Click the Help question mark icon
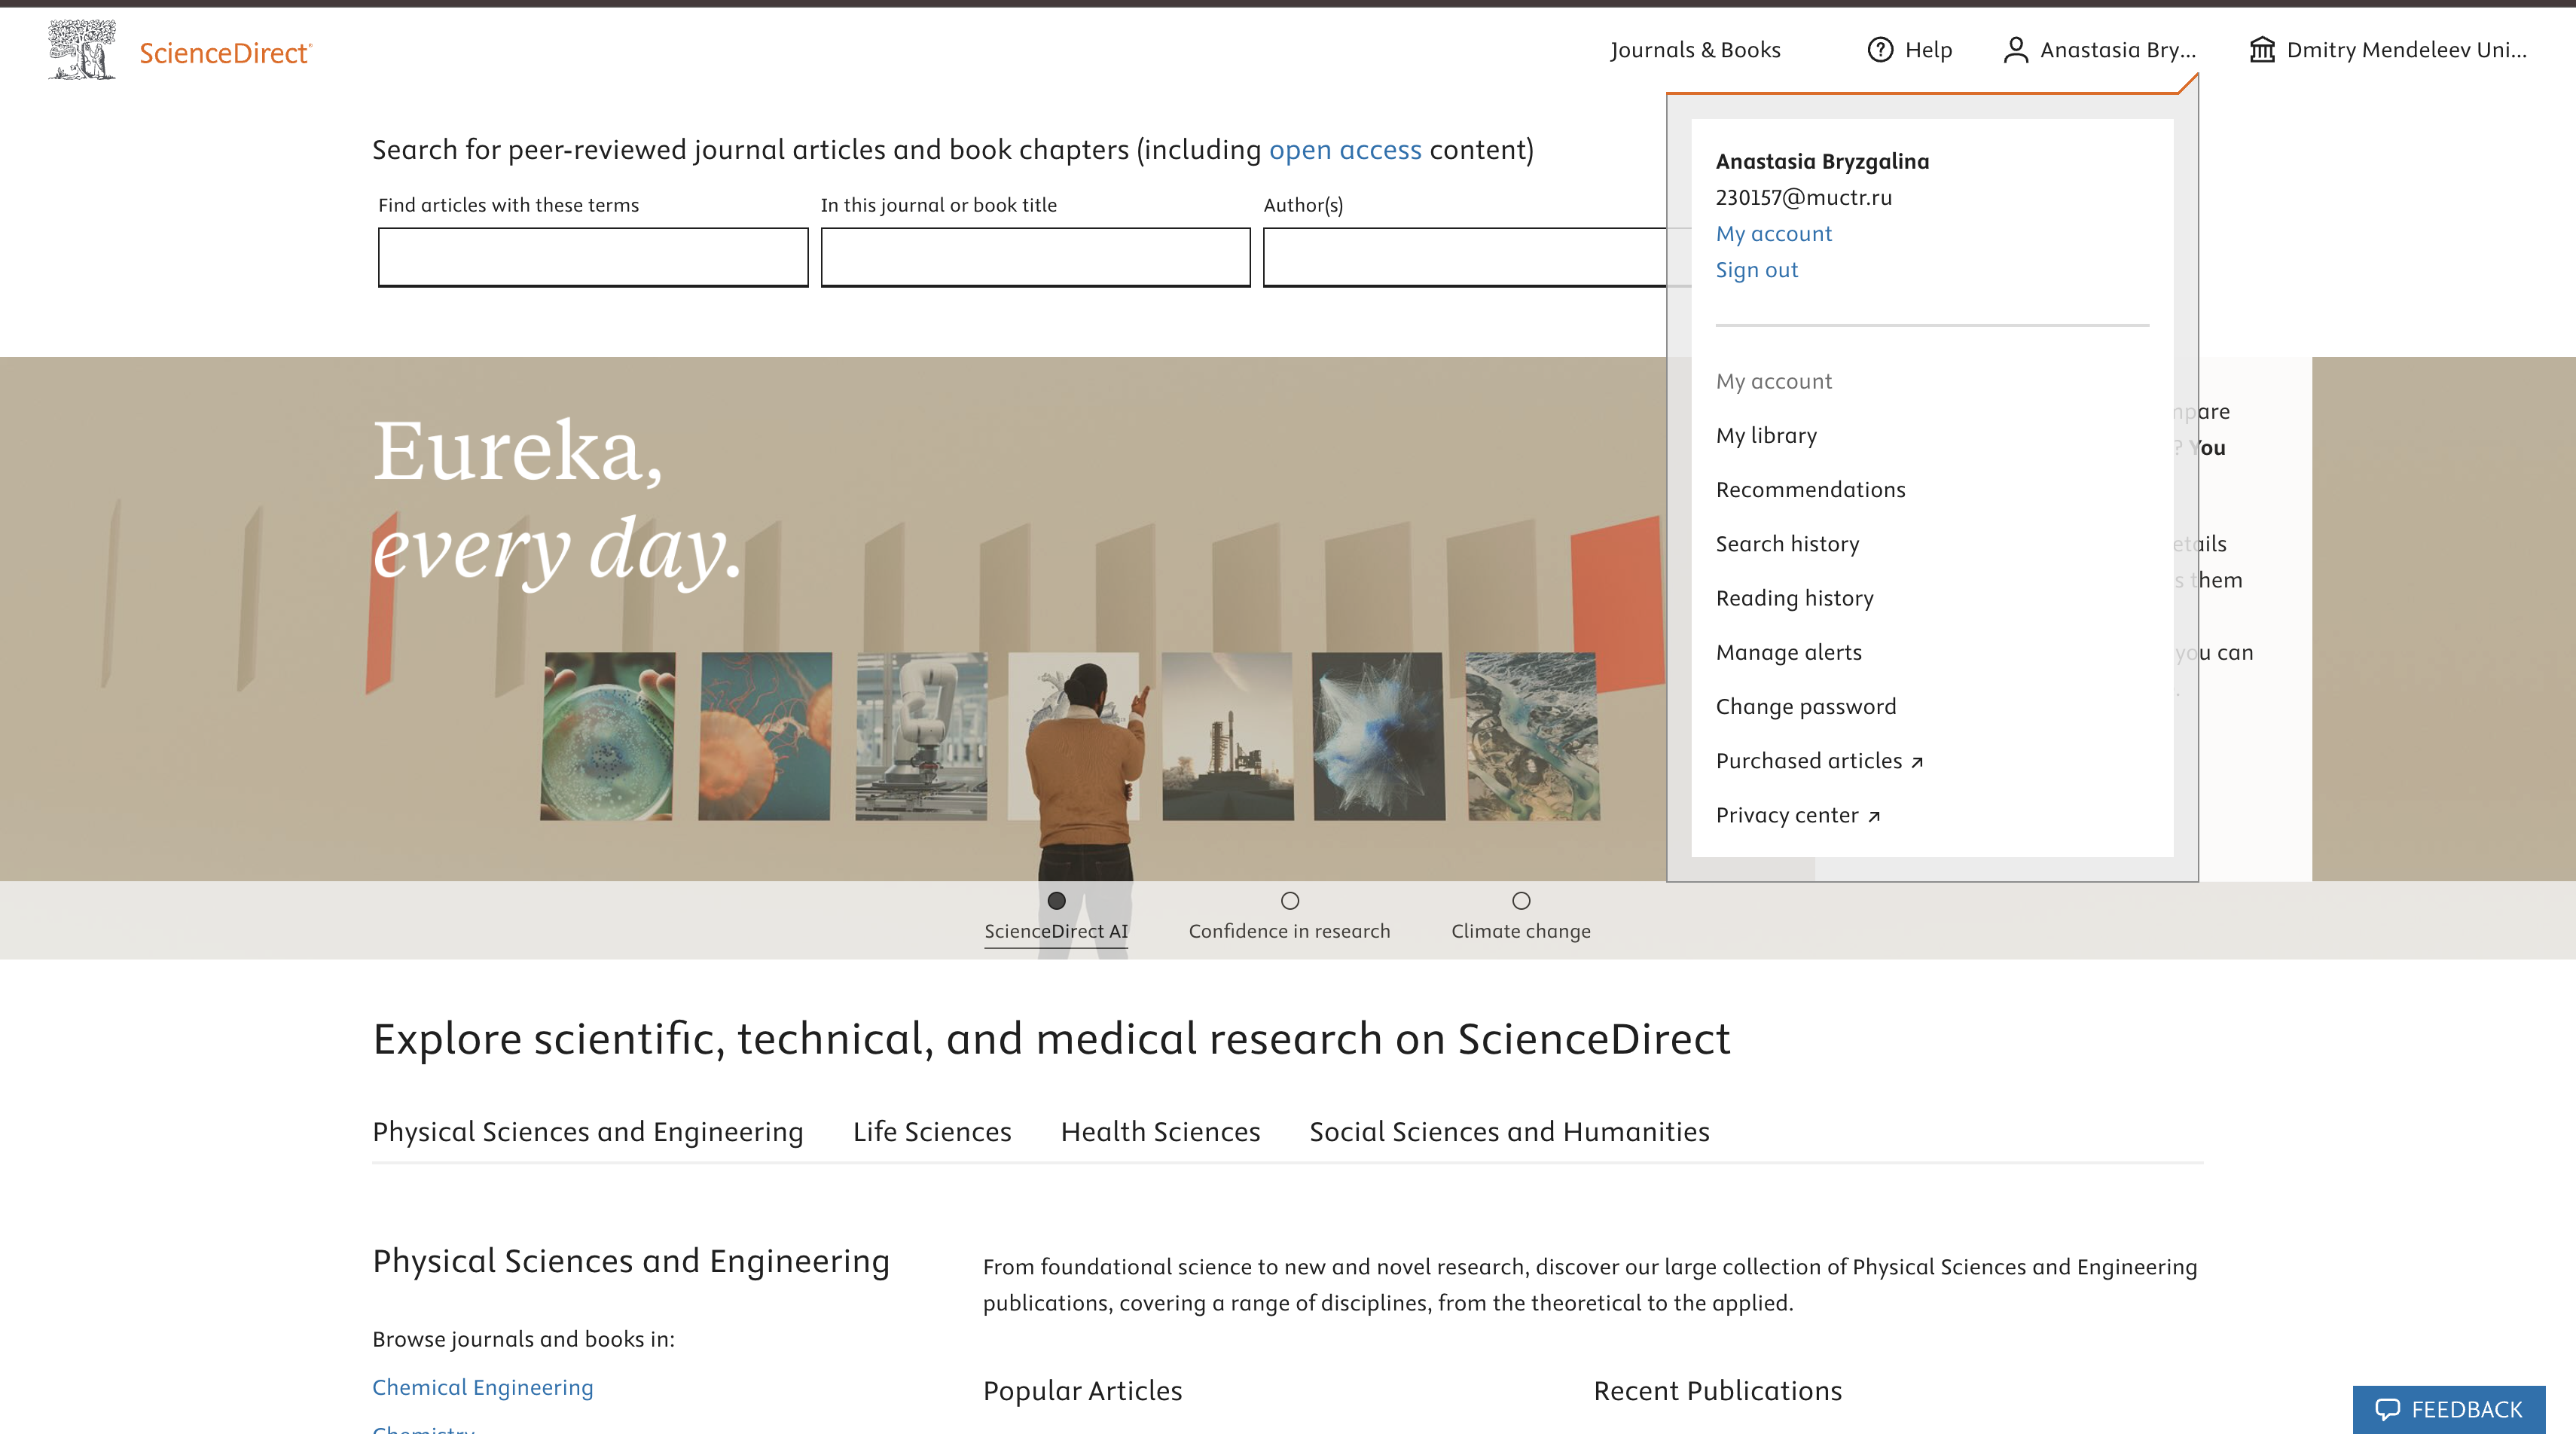This screenshot has width=2576, height=1434. point(1880,50)
